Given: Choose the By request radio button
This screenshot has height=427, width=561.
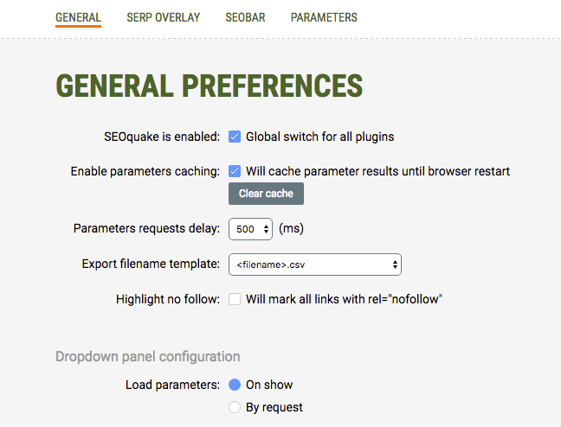Looking at the screenshot, I should pyautogui.click(x=235, y=407).
